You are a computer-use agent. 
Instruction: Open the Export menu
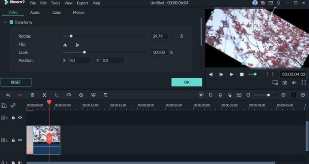pyautogui.click(x=83, y=3)
